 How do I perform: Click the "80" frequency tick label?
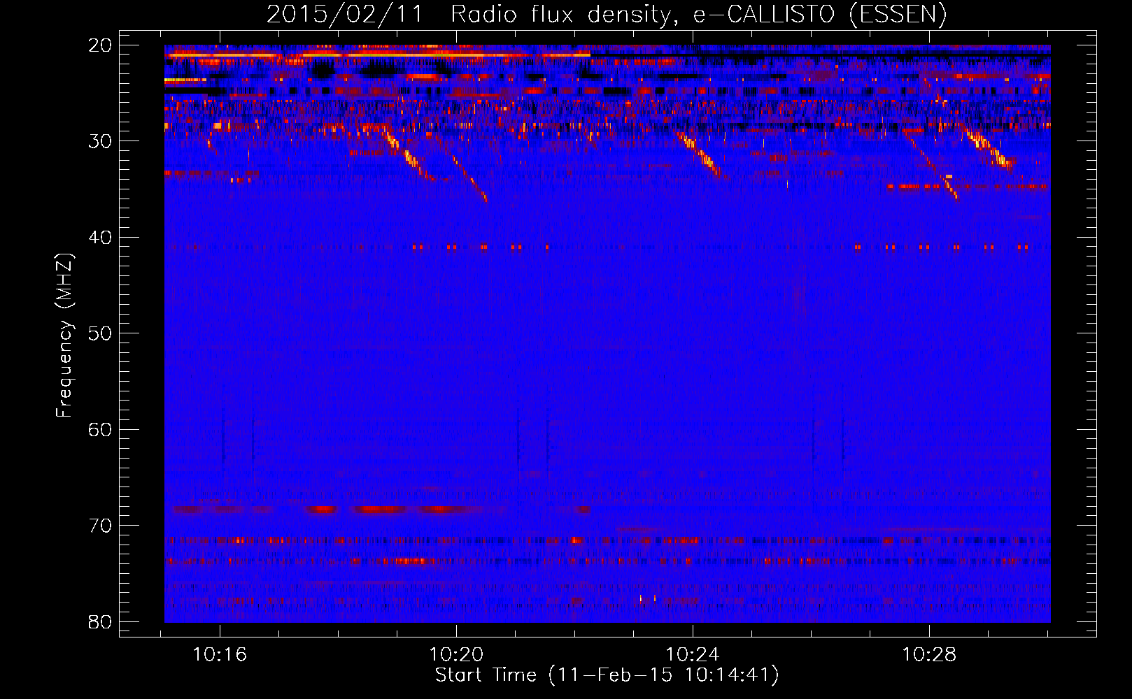point(100,621)
